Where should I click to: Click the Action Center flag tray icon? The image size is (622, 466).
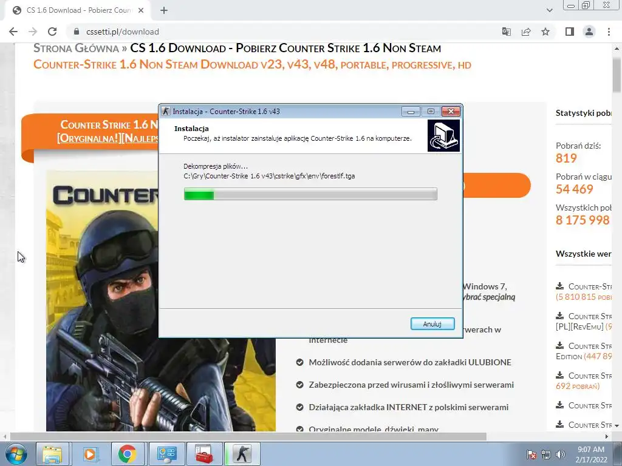coord(531,454)
